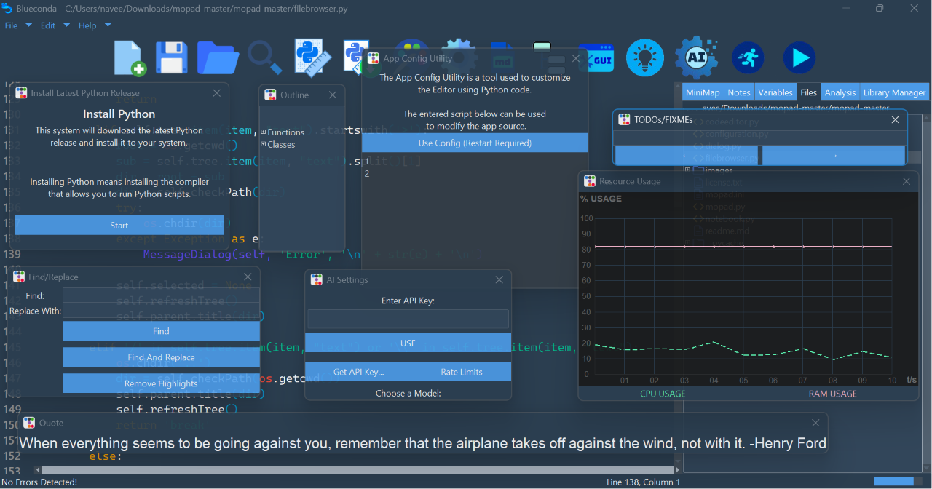Screen dimensions: 932x489
Task: Click Start to install Python
Action: coord(119,226)
